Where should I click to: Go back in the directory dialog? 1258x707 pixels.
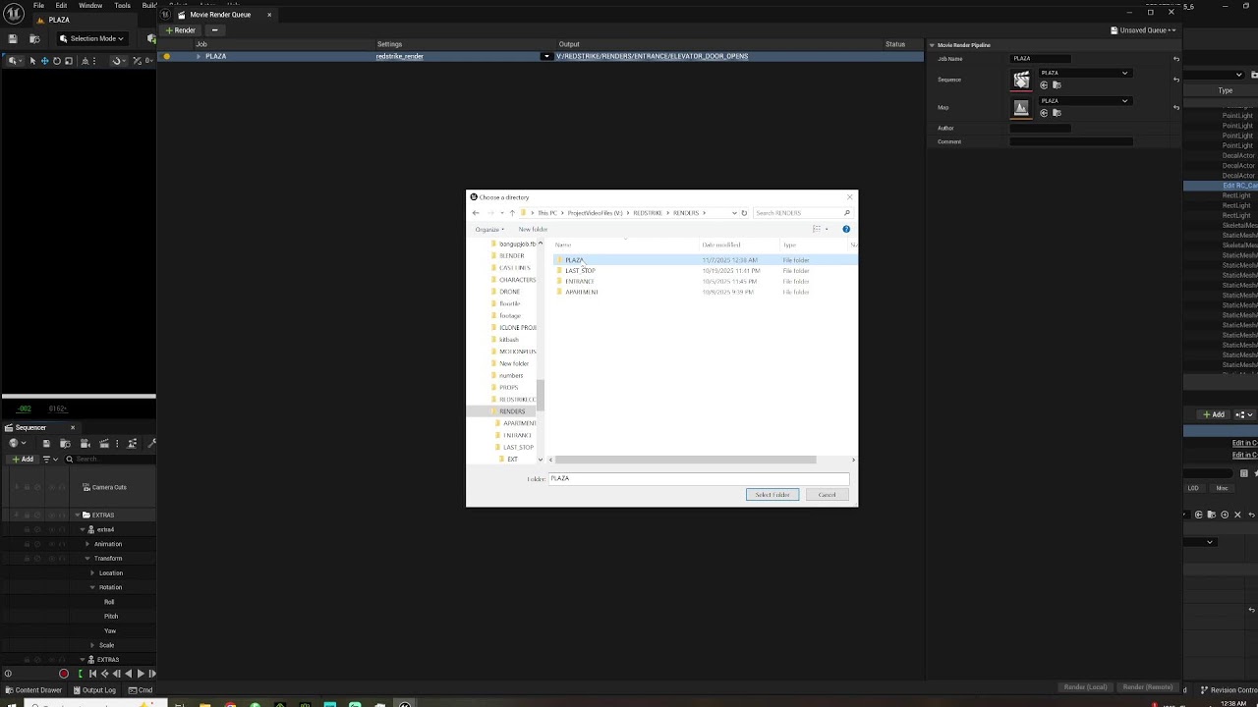(x=476, y=213)
